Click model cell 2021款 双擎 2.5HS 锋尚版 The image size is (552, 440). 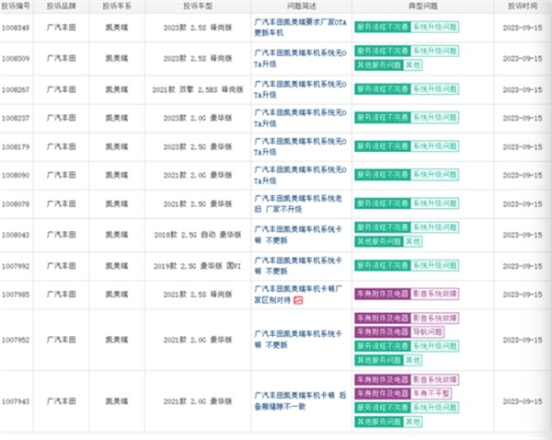click(198, 89)
